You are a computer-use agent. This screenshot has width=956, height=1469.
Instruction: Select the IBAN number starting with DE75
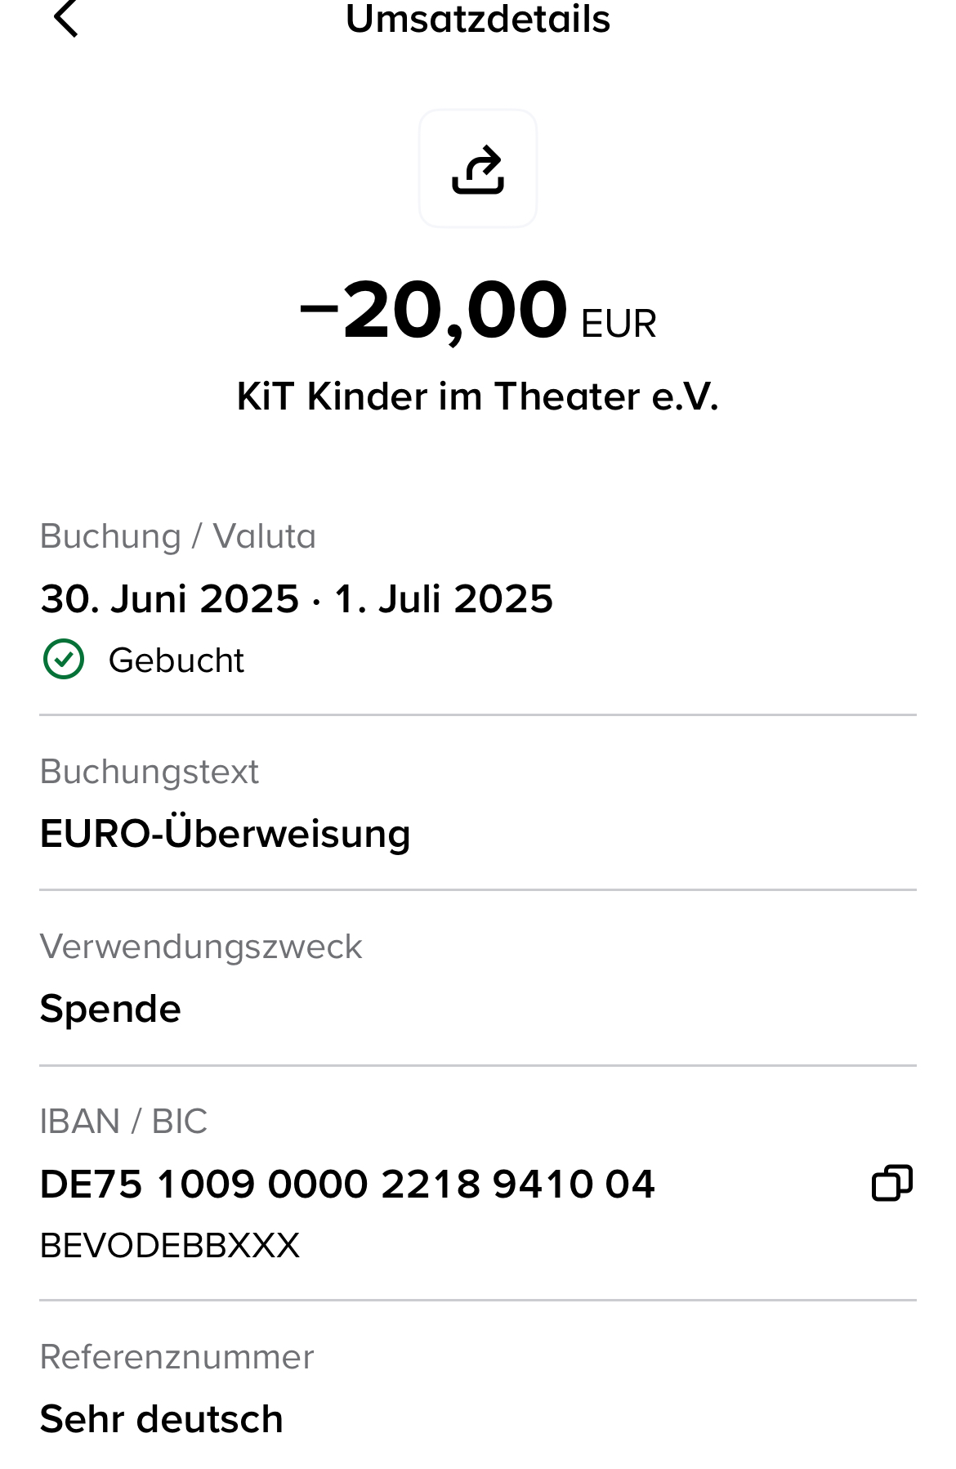click(x=347, y=1184)
